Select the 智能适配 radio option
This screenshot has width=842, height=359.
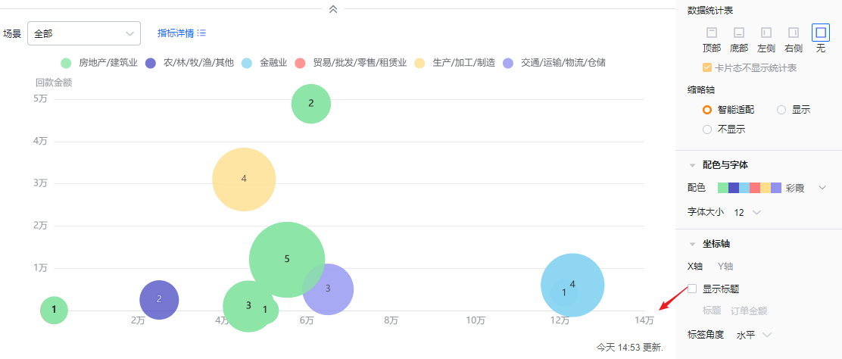tap(707, 110)
